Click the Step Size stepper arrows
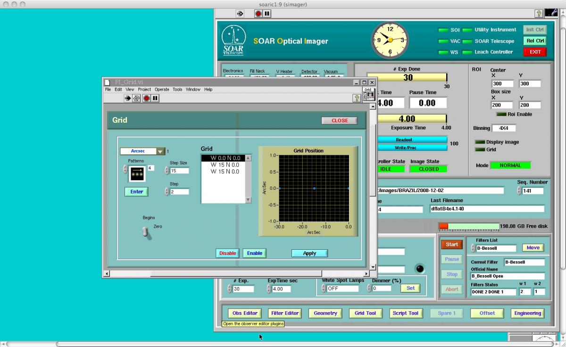 (x=167, y=170)
